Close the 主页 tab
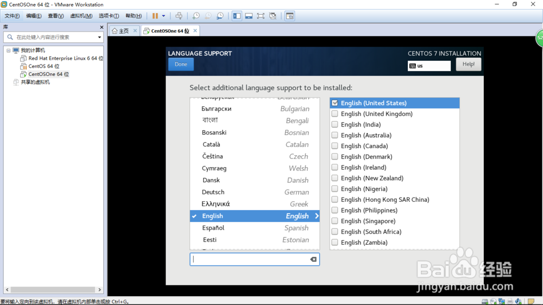 tap(135, 30)
